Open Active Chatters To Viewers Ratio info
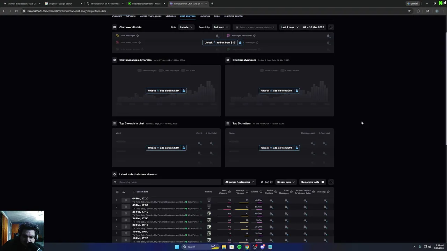This screenshot has height=251, width=447. 313,192
